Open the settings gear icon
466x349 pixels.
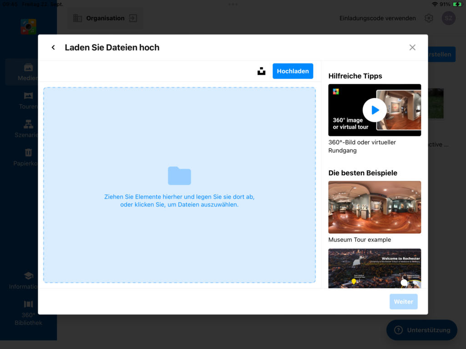click(x=429, y=18)
